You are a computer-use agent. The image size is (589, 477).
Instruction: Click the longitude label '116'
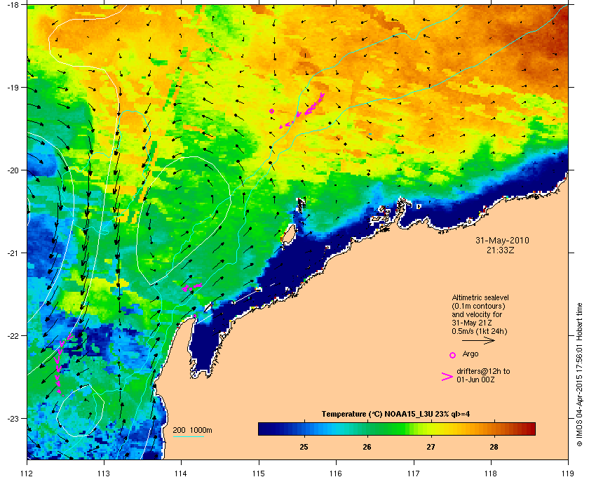pyautogui.click(x=336, y=473)
